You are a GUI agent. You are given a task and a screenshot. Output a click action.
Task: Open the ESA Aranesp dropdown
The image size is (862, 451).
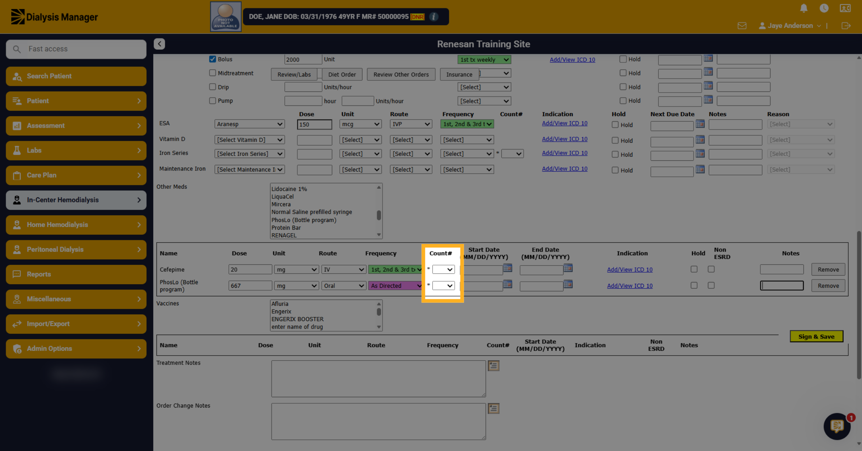tap(250, 124)
